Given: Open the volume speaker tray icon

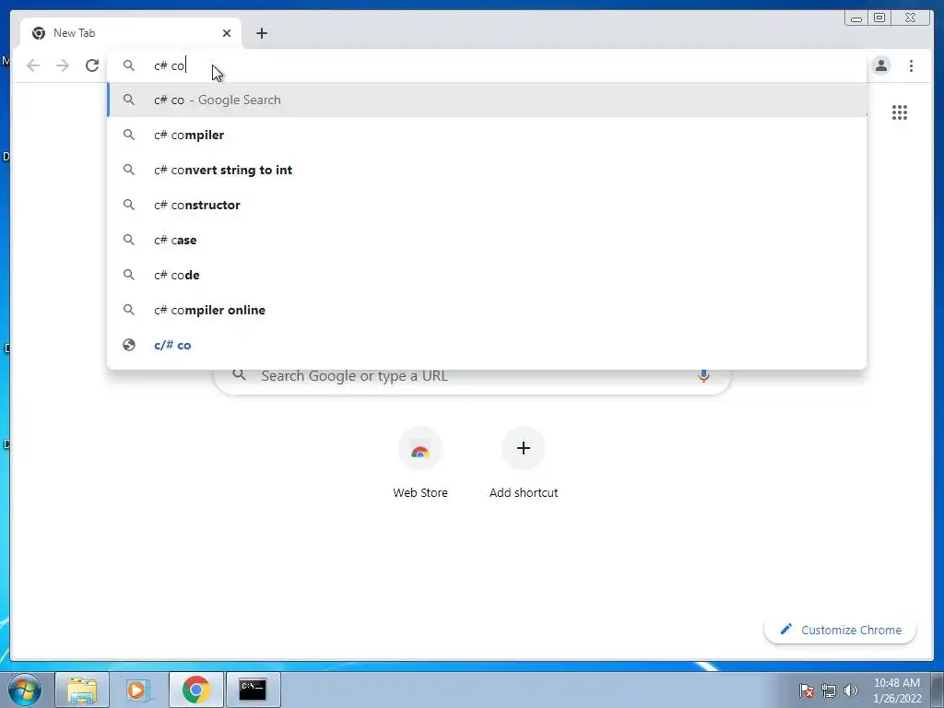Looking at the screenshot, I should click(x=851, y=690).
